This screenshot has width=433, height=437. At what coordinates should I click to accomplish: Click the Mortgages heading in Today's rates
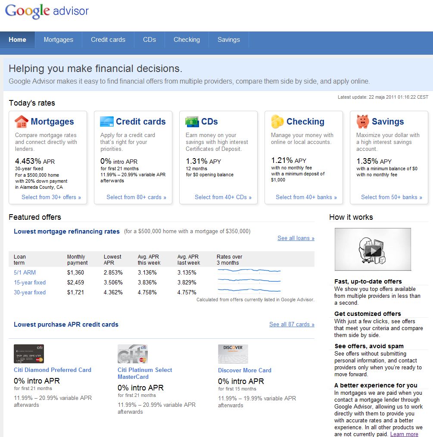(53, 122)
